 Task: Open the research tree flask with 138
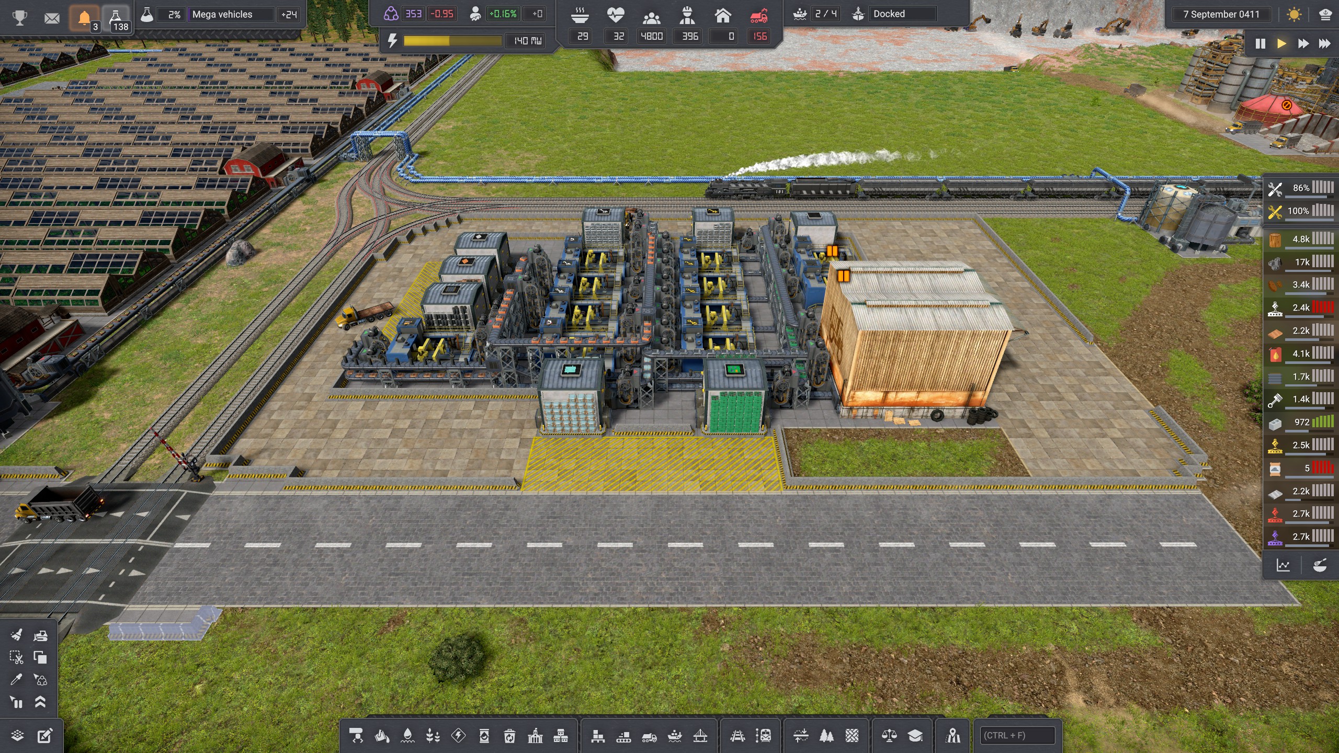tap(117, 19)
